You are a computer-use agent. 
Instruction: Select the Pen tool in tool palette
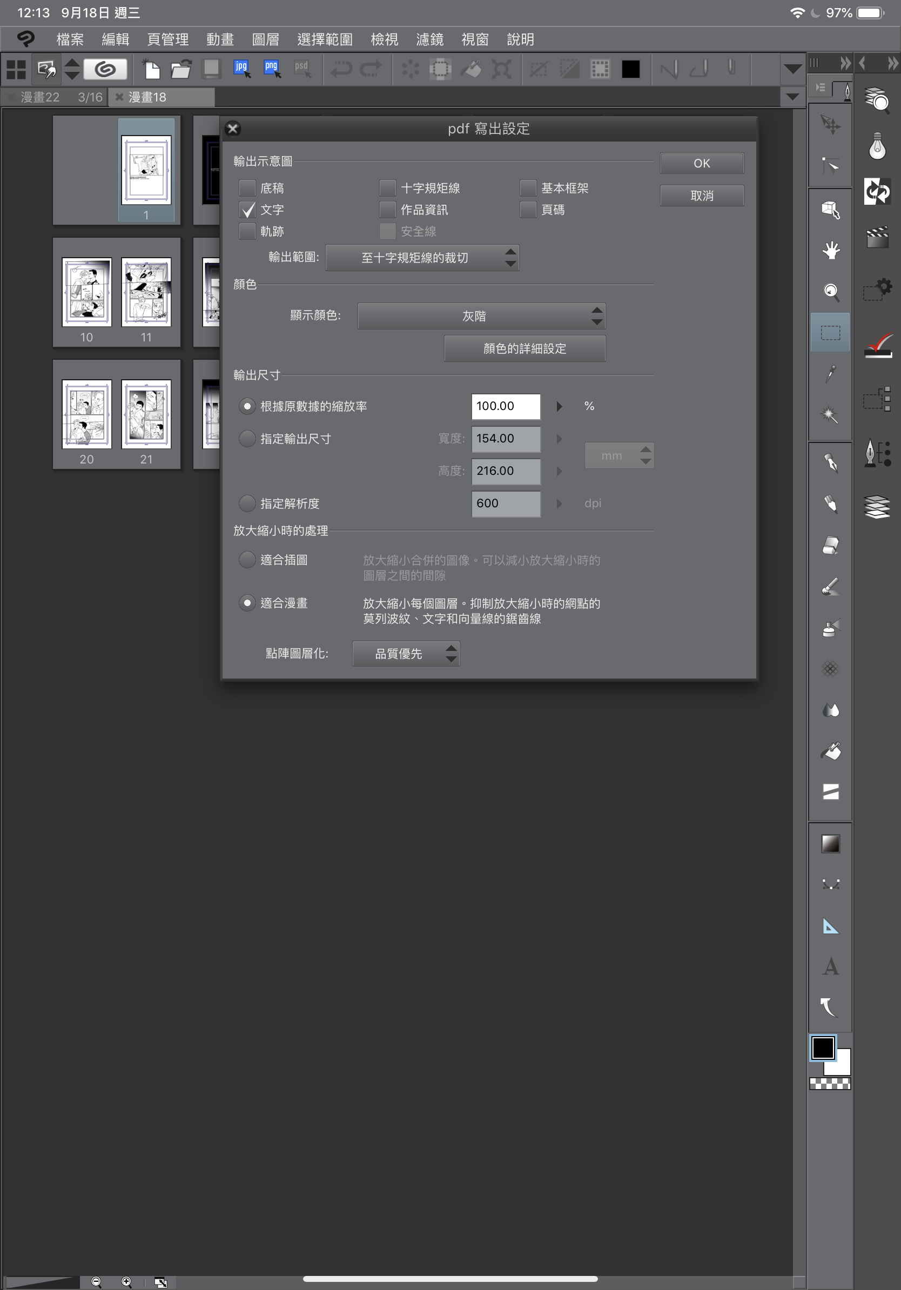pos(830,462)
